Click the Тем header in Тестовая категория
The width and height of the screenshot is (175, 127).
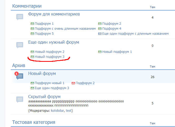[x=152, y=123]
